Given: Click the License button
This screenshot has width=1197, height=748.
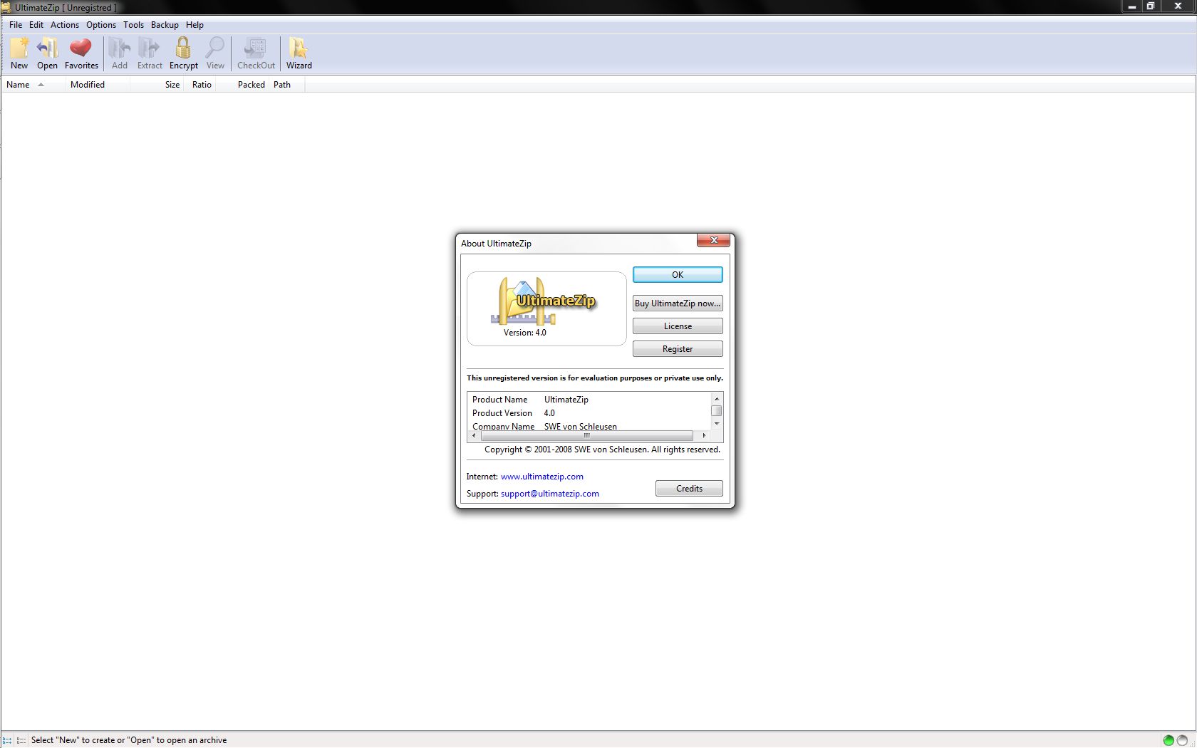Looking at the screenshot, I should pyautogui.click(x=678, y=326).
